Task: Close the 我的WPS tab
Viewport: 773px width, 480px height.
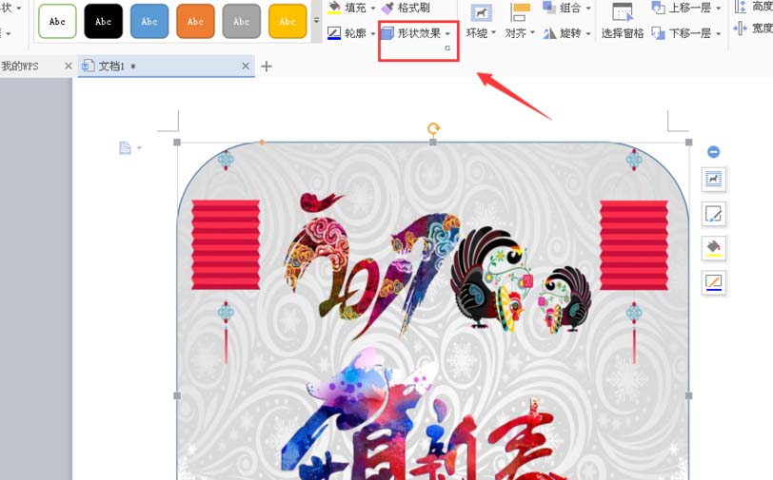Action: point(69,66)
